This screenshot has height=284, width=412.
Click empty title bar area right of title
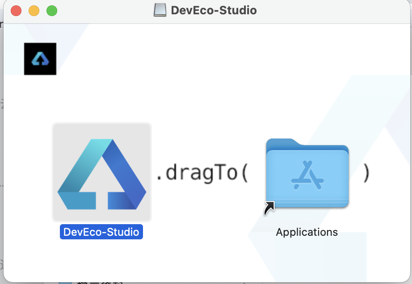(x=335, y=10)
